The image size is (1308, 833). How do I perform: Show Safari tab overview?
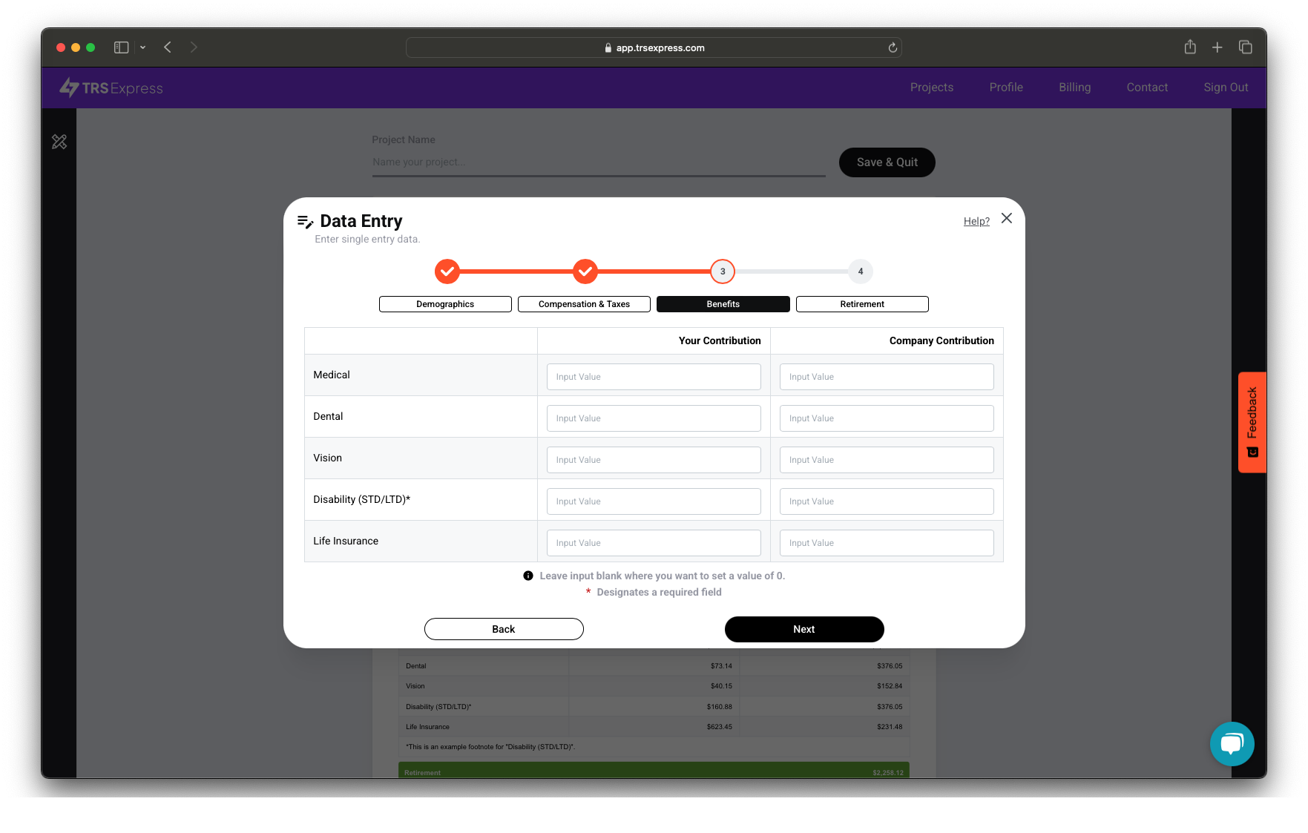(x=1245, y=47)
